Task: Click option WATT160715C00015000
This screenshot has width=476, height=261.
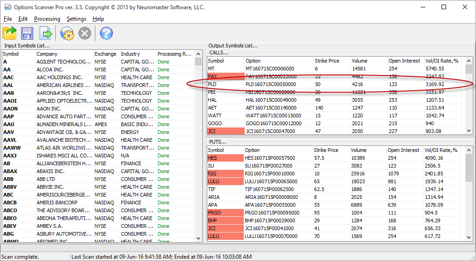Action: point(273,116)
